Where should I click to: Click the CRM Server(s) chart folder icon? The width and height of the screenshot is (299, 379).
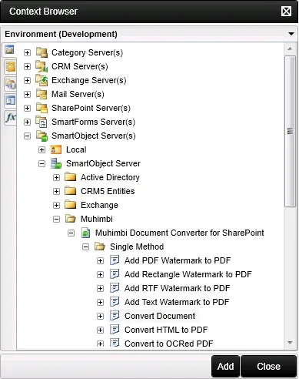(42, 66)
